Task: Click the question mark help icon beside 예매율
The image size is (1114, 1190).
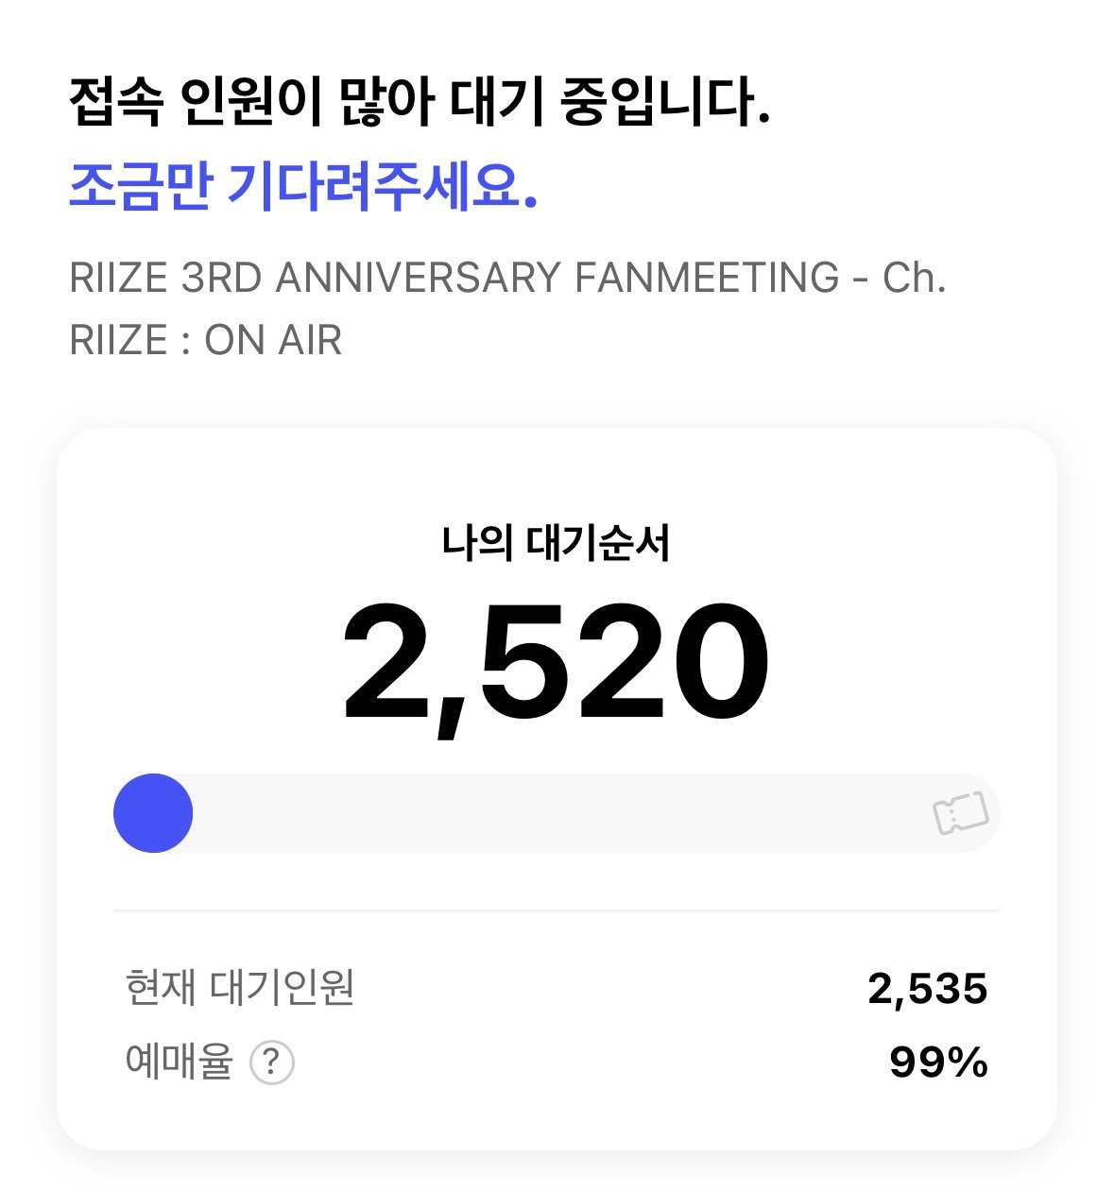Action: click(272, 1062)
